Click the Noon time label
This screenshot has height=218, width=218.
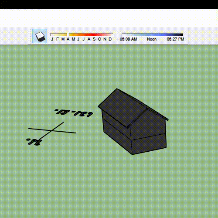(x=152, y=39)
